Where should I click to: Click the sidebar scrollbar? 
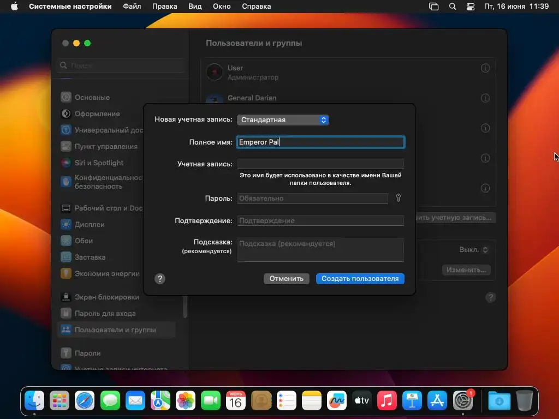(185, 307)
